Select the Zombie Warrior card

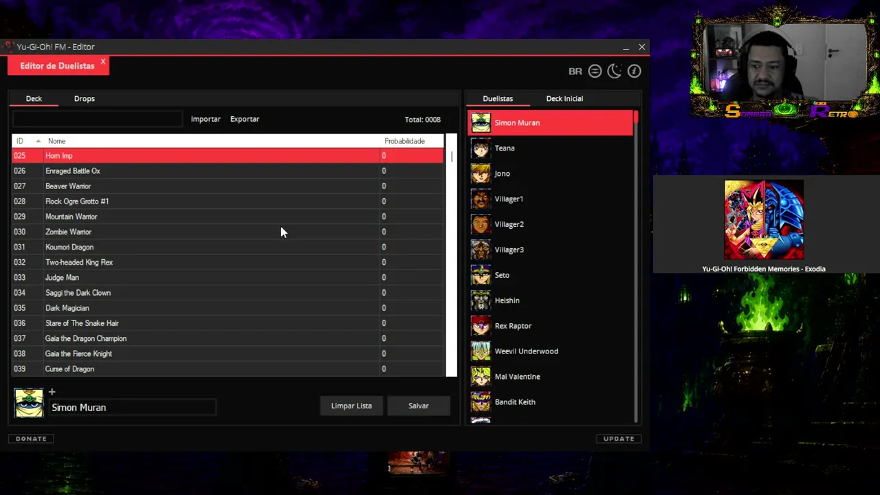(x=228, y=232)
